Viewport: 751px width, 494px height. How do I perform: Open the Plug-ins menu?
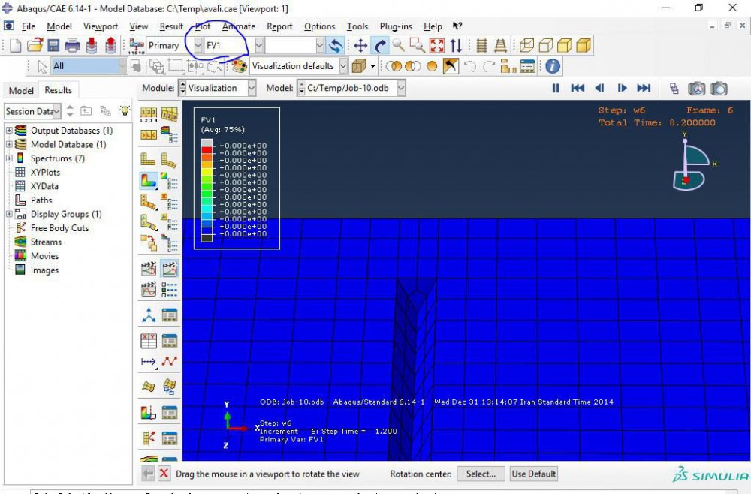[x=395, y=26]
